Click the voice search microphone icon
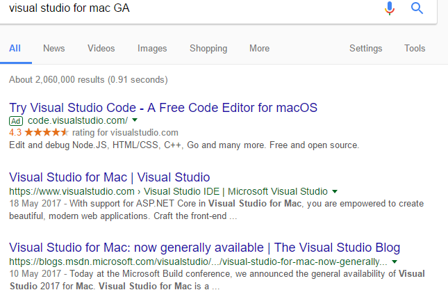Image resolution: width=448 pixels, height=306 pixels. [x=390, y=8]
